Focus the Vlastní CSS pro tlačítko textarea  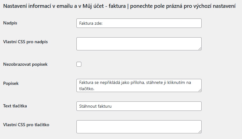point(139,127)
